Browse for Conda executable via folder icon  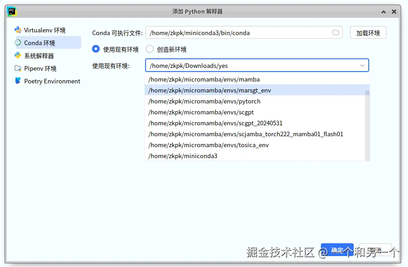[335, 32]
